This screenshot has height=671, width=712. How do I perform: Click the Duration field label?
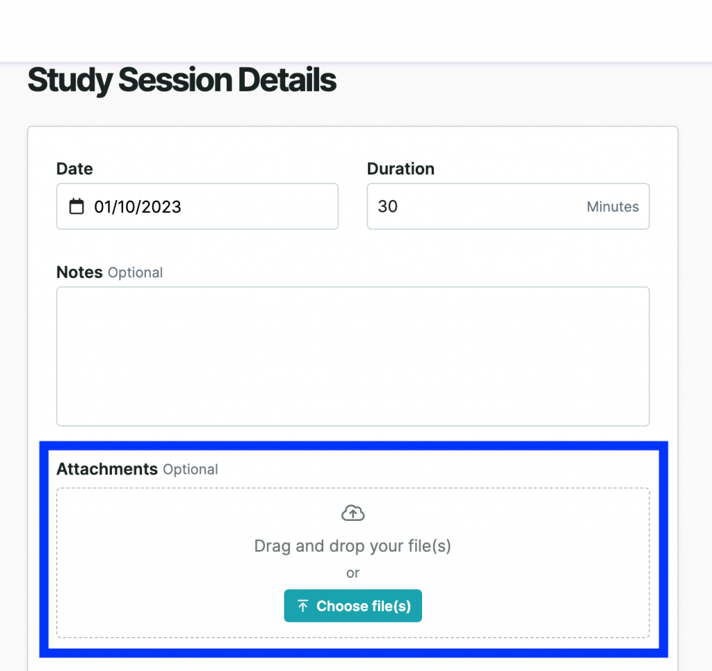[x=400, y=169]
